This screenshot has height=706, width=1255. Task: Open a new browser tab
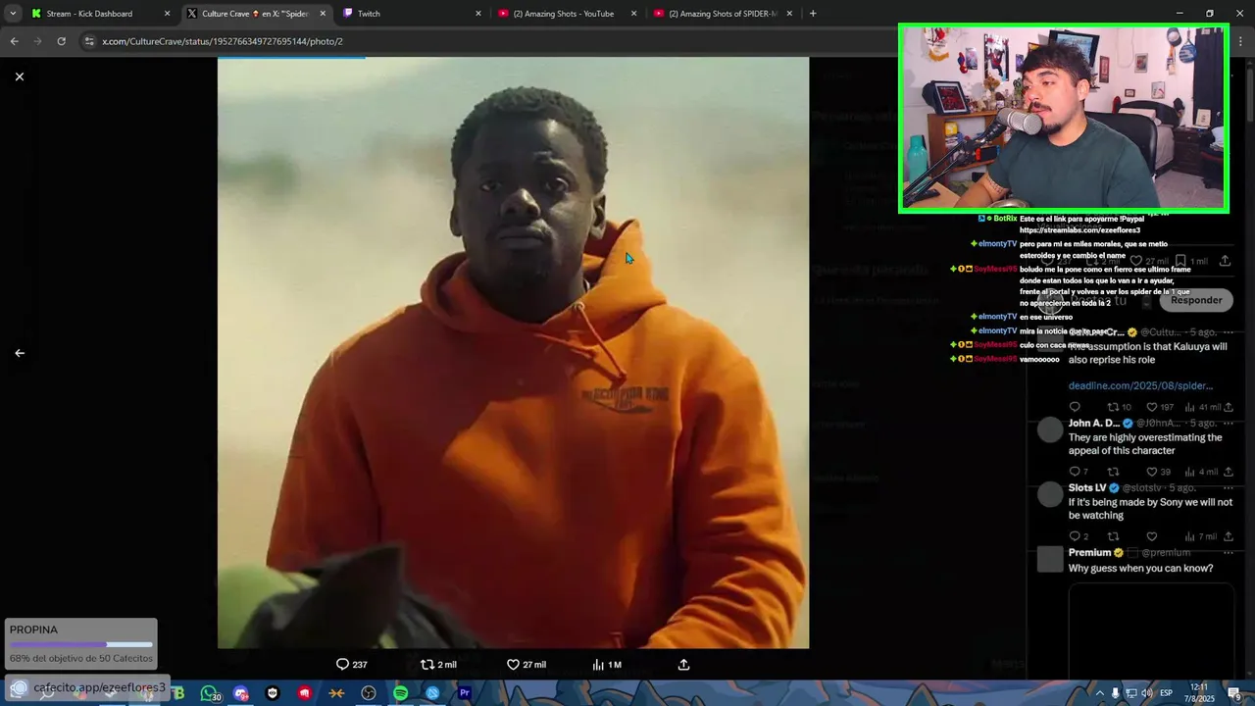coord(813,14)
